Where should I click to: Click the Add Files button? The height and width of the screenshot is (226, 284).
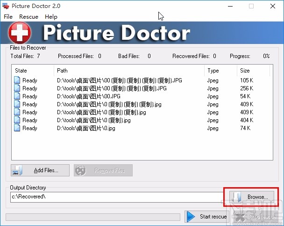[x=40, y=170]
